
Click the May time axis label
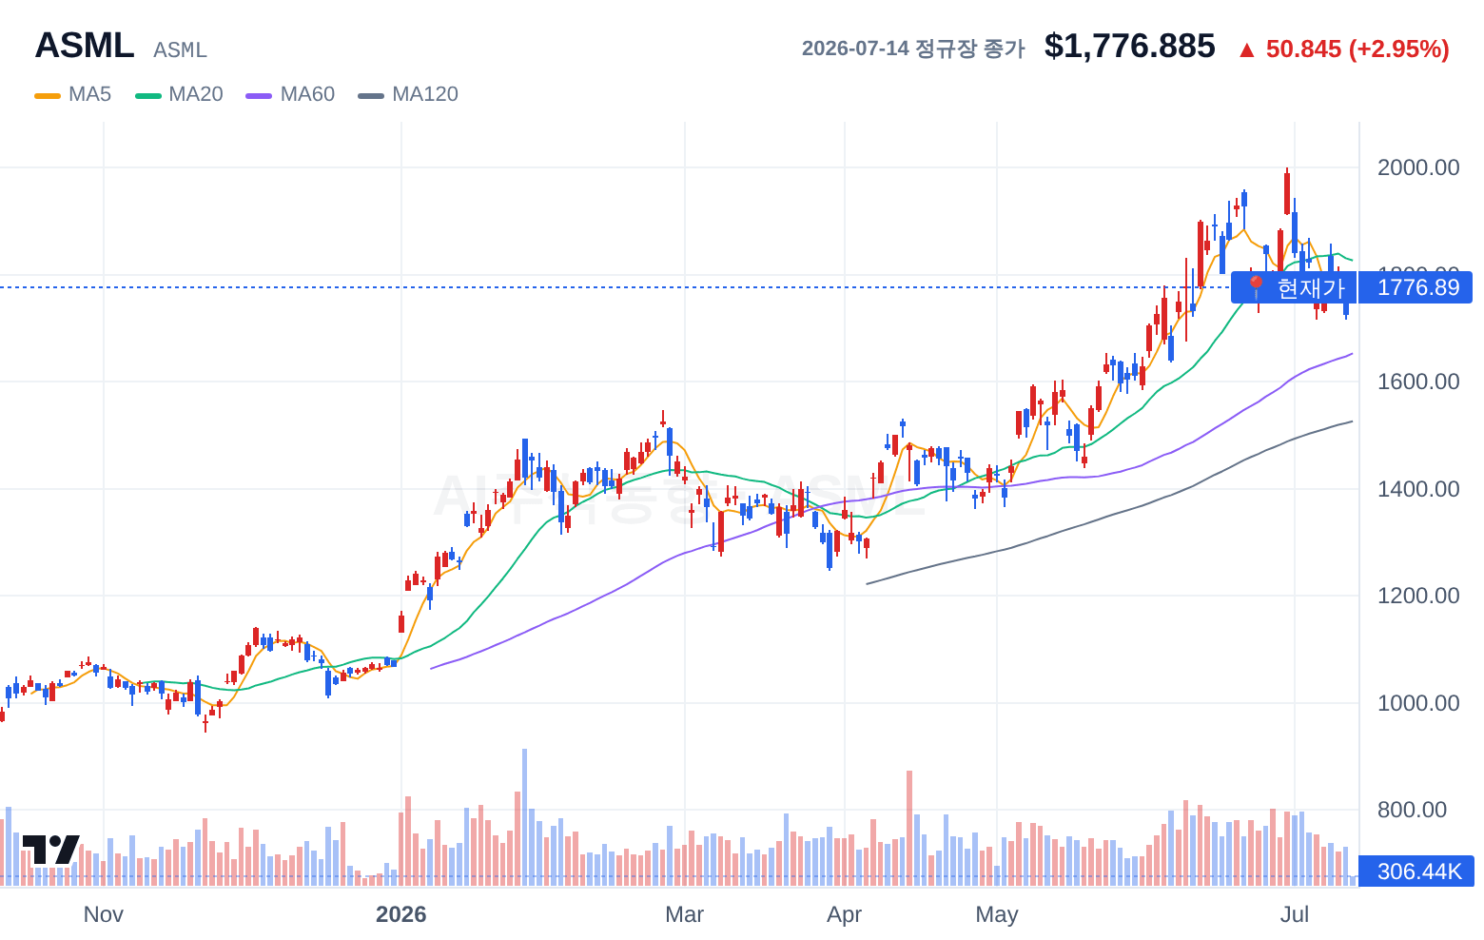[x=997, y=914]
